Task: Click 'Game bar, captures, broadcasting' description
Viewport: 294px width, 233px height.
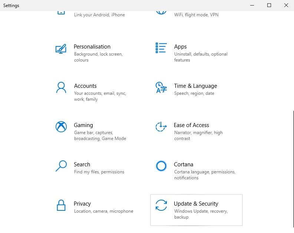Action: pyautogui.click(x=100, y=136)
